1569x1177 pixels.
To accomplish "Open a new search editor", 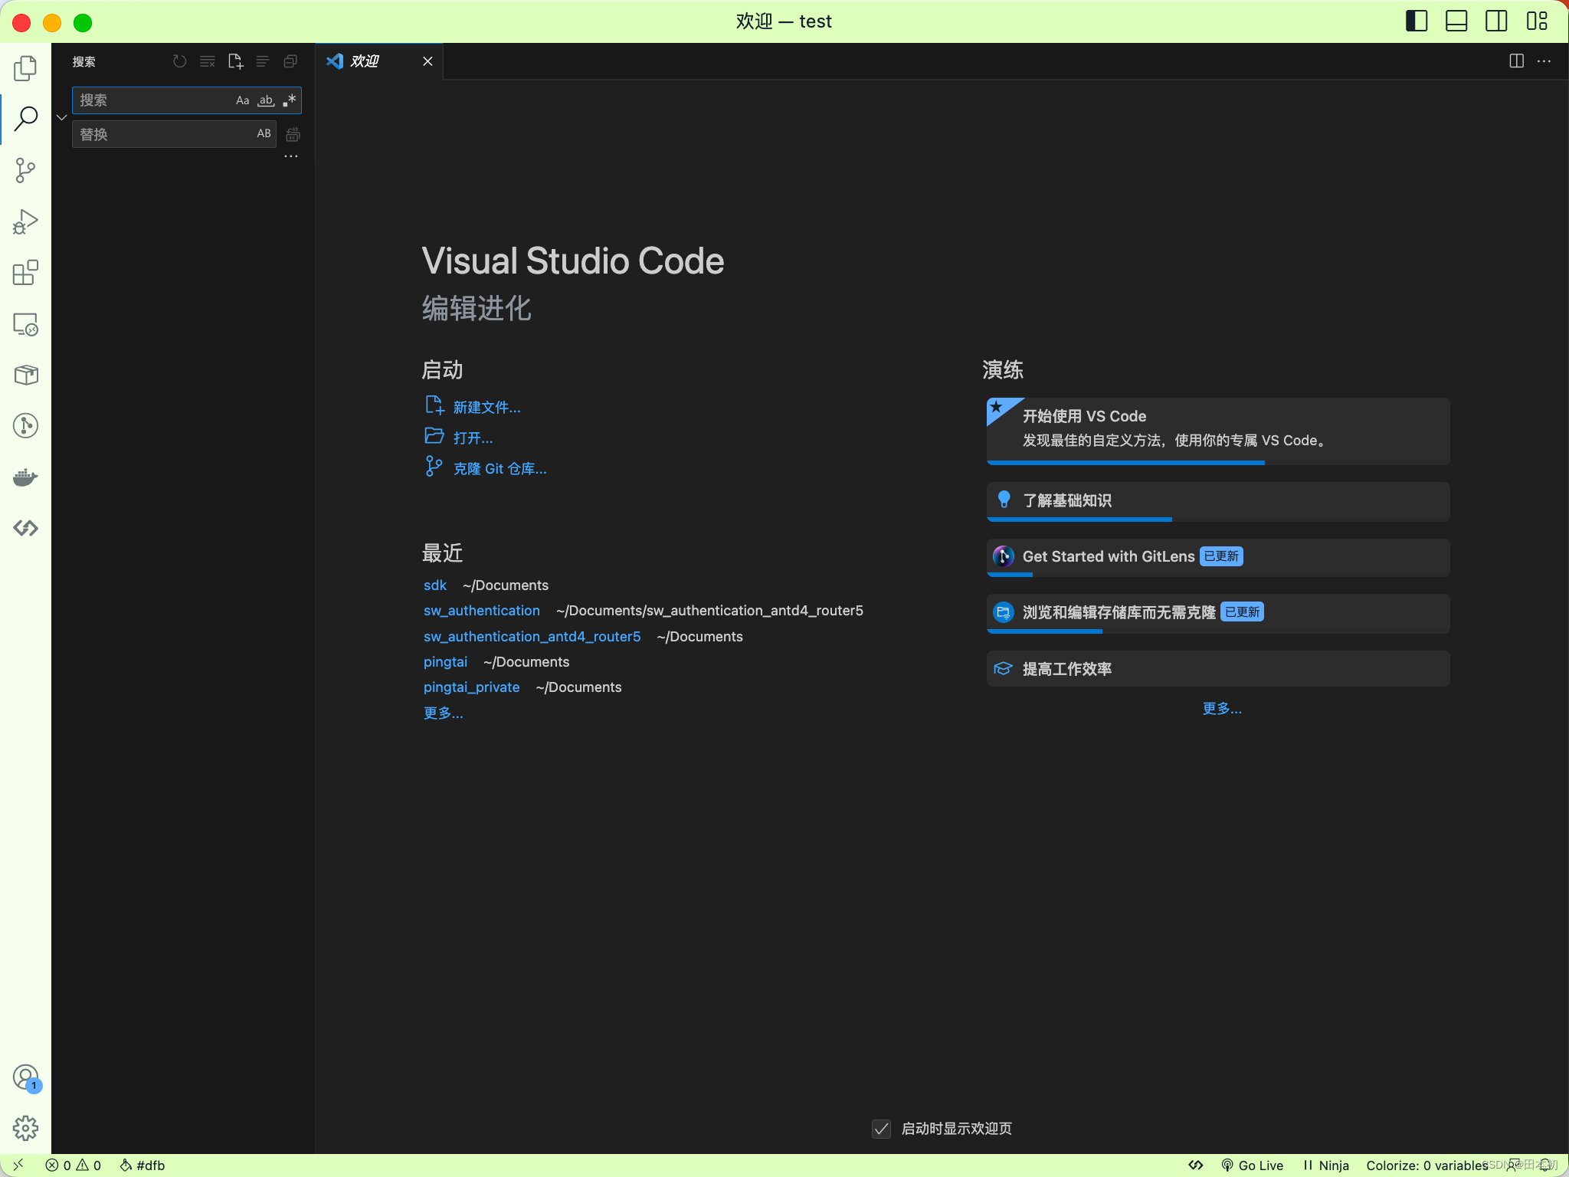I will (235, 61).
